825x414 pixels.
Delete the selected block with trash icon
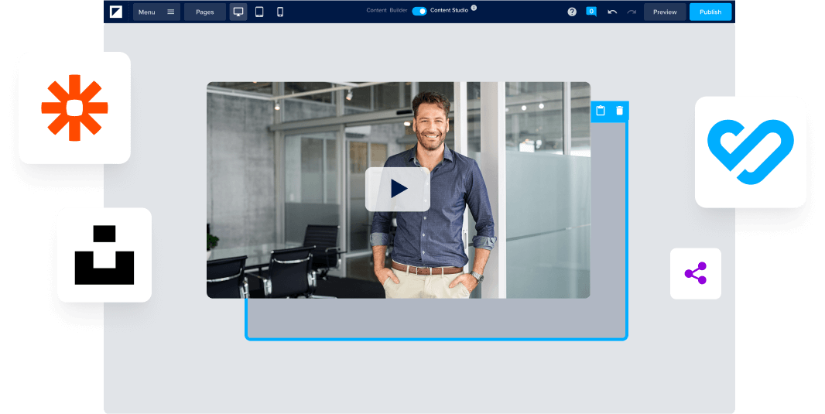pyautogui.click(x=619, y=111)
